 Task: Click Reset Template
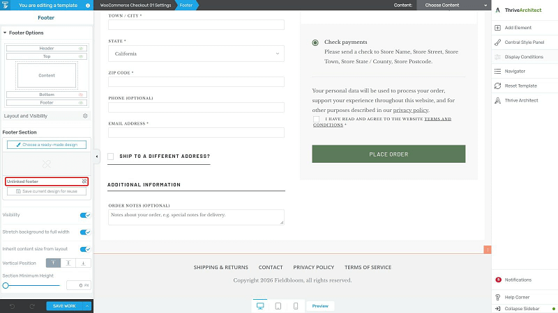(x=525, y=86)
